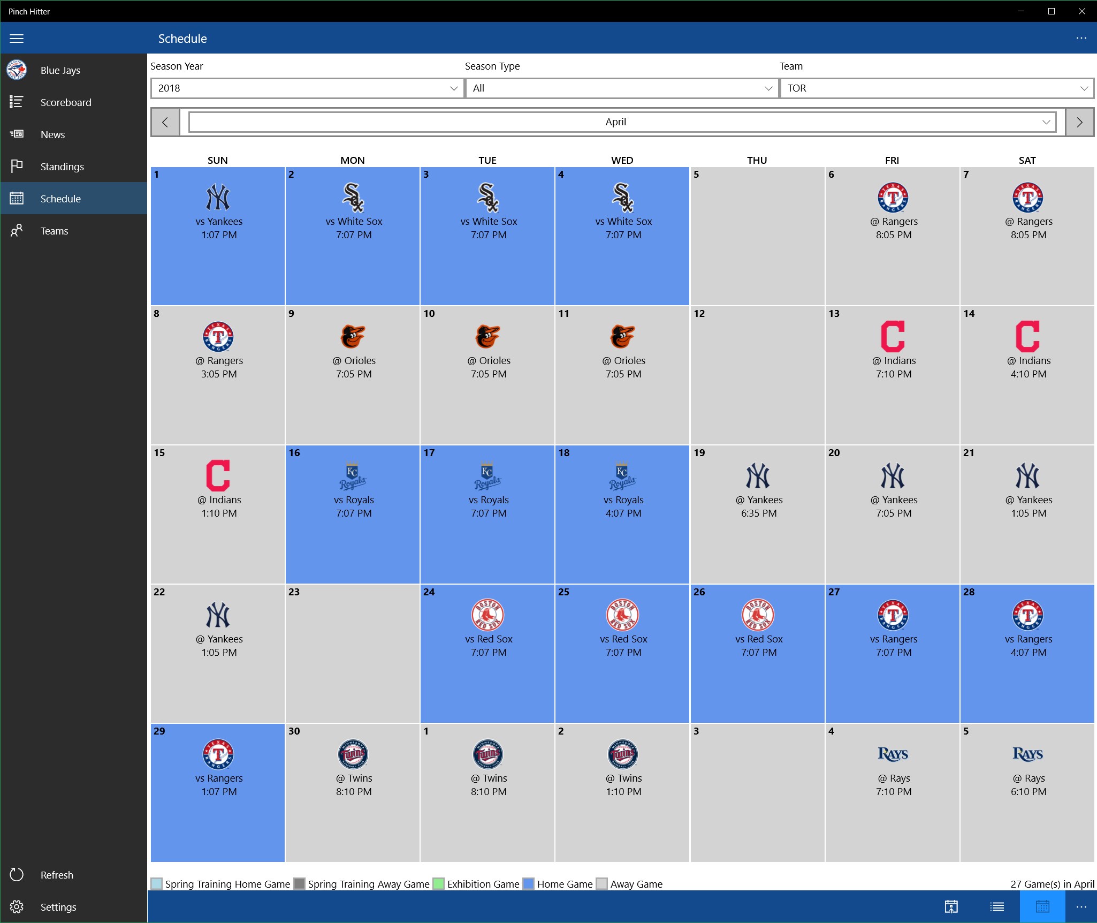This screenshot has height=923, width=1097.
Task: Click the go-to-today calendar icon
Action: tap(951, 906)
